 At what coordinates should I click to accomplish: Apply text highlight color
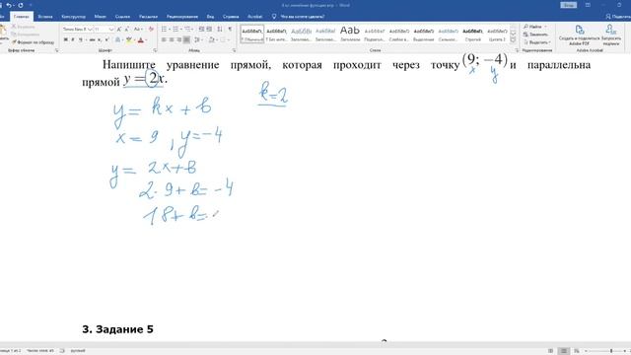[129, 39]
